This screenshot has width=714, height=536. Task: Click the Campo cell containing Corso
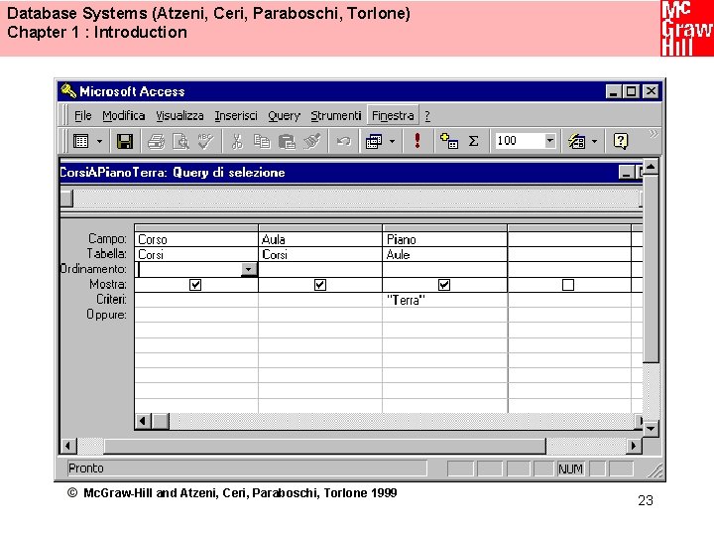point(196,239)
